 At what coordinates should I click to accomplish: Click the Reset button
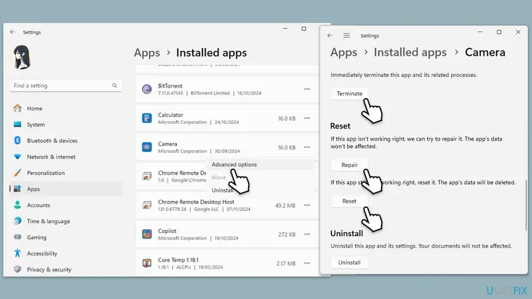tap(350, 201)
